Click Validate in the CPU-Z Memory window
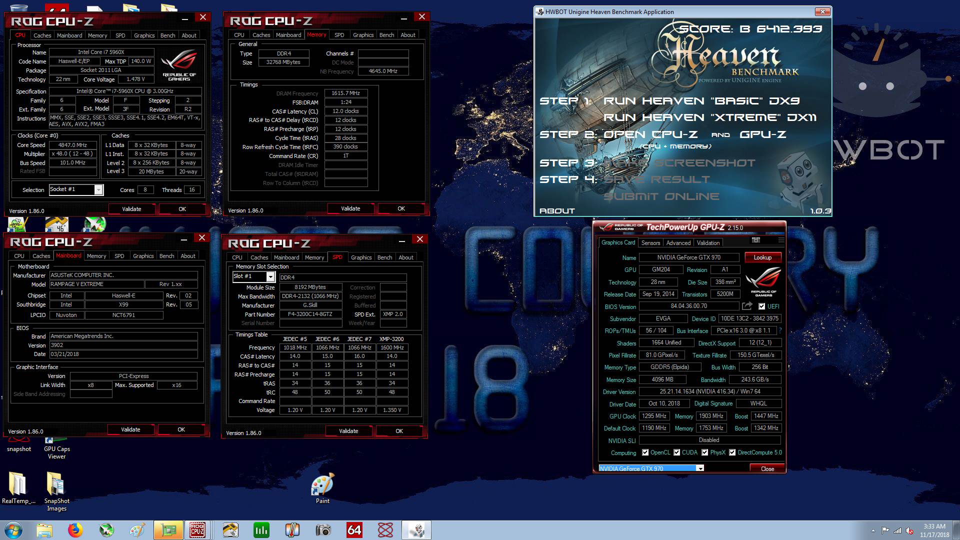 pyautogui.click(x=350, y=208)
